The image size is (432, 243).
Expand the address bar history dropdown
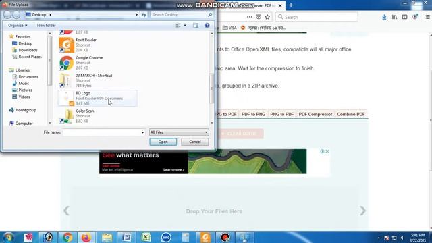tap(136, 15)
